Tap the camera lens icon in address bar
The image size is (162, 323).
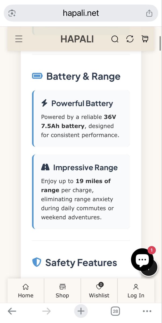[x=12, y=13]
